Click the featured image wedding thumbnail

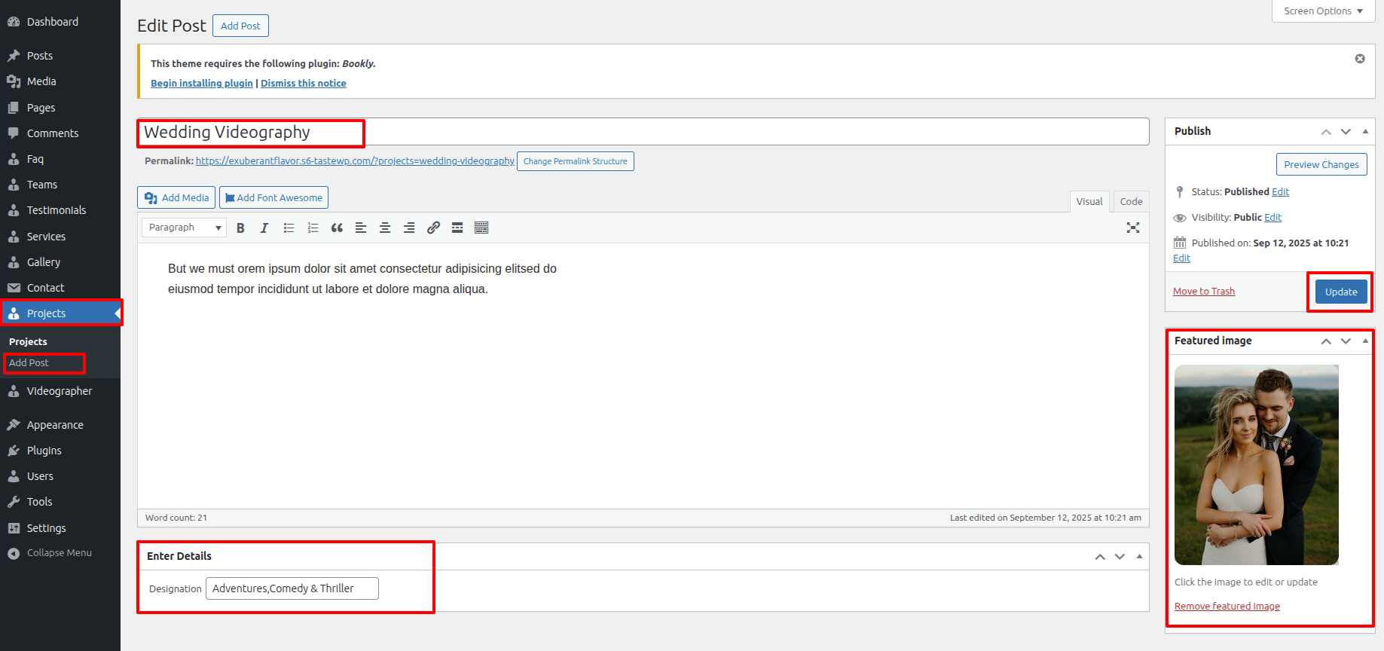point(1256,465)
